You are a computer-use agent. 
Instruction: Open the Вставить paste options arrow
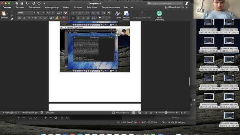click(x=7, y=13)
